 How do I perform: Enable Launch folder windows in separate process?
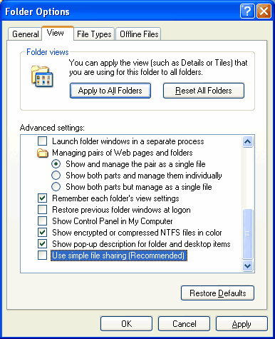(43, 141)
